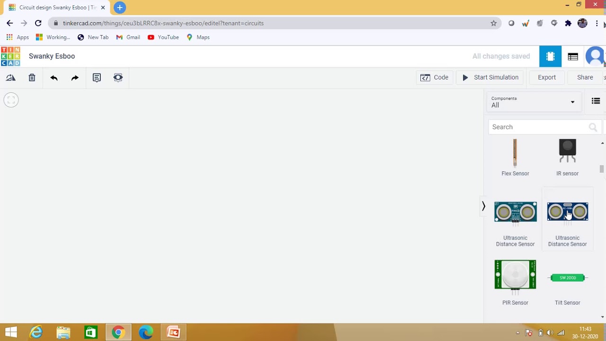Screen dimensions: 606x341
Task: Click the Swanky Esboo design name
Action: point(52,56)
